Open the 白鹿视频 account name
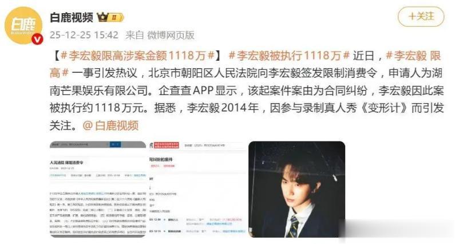Image resolution: width=455 pixels, height=244 pixels. click(72, 17)
